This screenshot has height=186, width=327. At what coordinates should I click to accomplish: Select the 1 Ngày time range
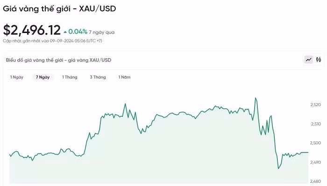16,77
